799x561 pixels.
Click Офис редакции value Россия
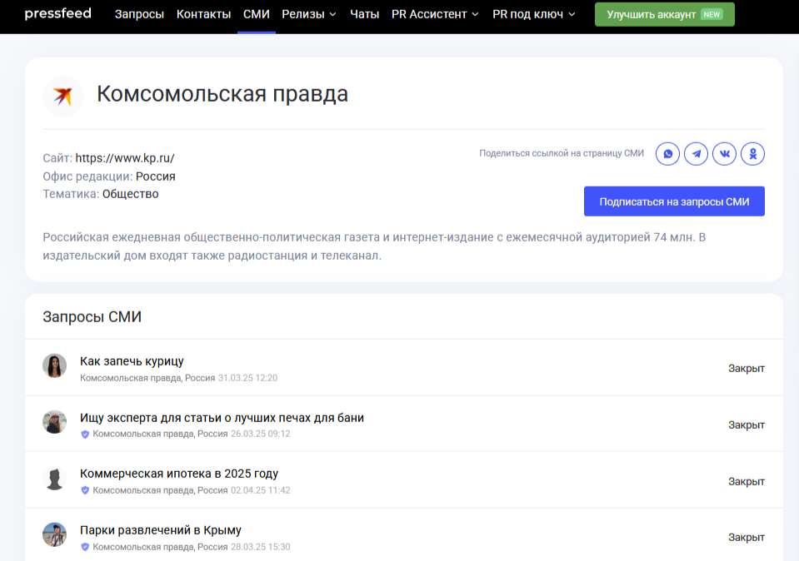[156, 176]
